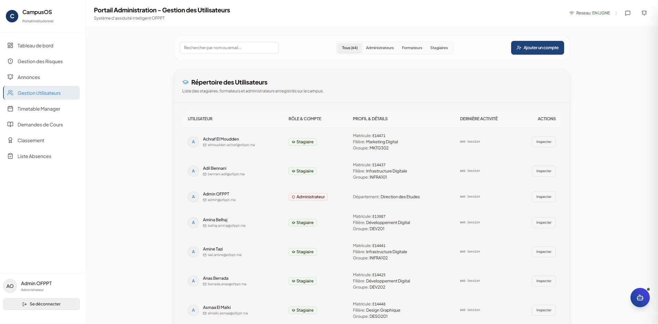
Task: Click the bell icon beside Annonces
Action: point(10,77)
